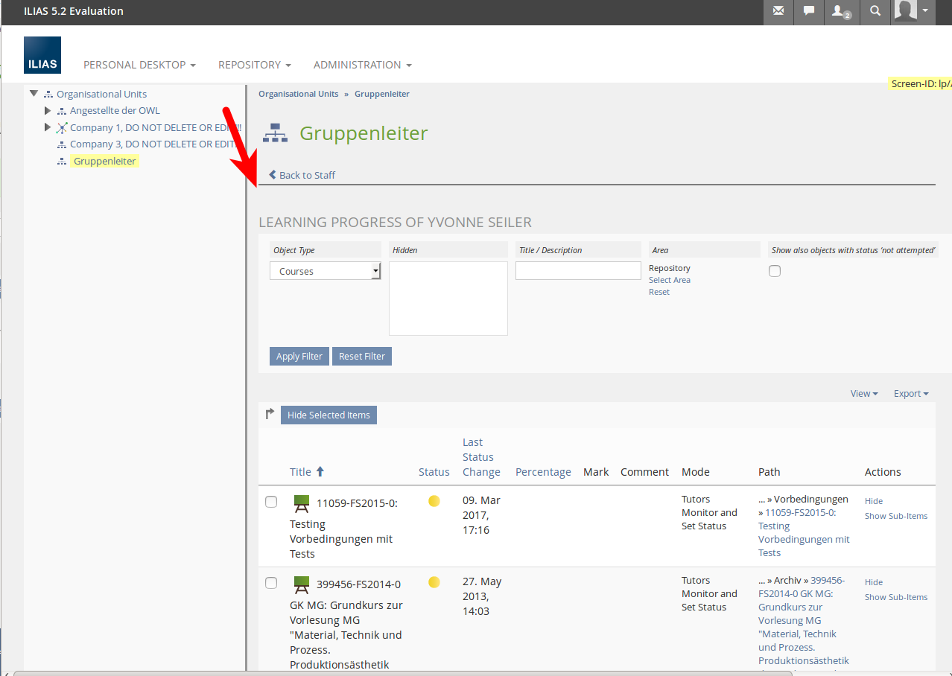Tick the checkbox for 399456-FS2014-0

tap(272, 583)
